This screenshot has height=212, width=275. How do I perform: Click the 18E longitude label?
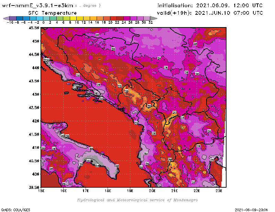tap(108, 191)
